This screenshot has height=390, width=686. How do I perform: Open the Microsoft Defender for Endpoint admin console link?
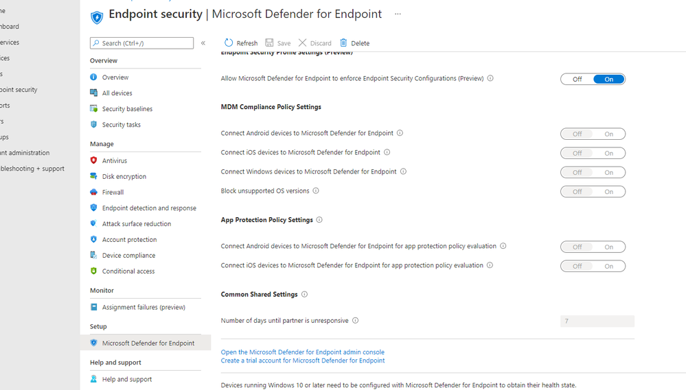point(302,352)
